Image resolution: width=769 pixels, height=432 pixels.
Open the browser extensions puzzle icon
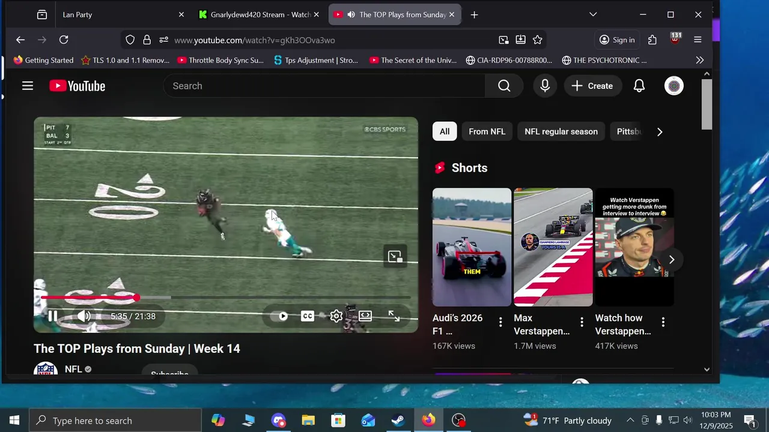(652, 40)
